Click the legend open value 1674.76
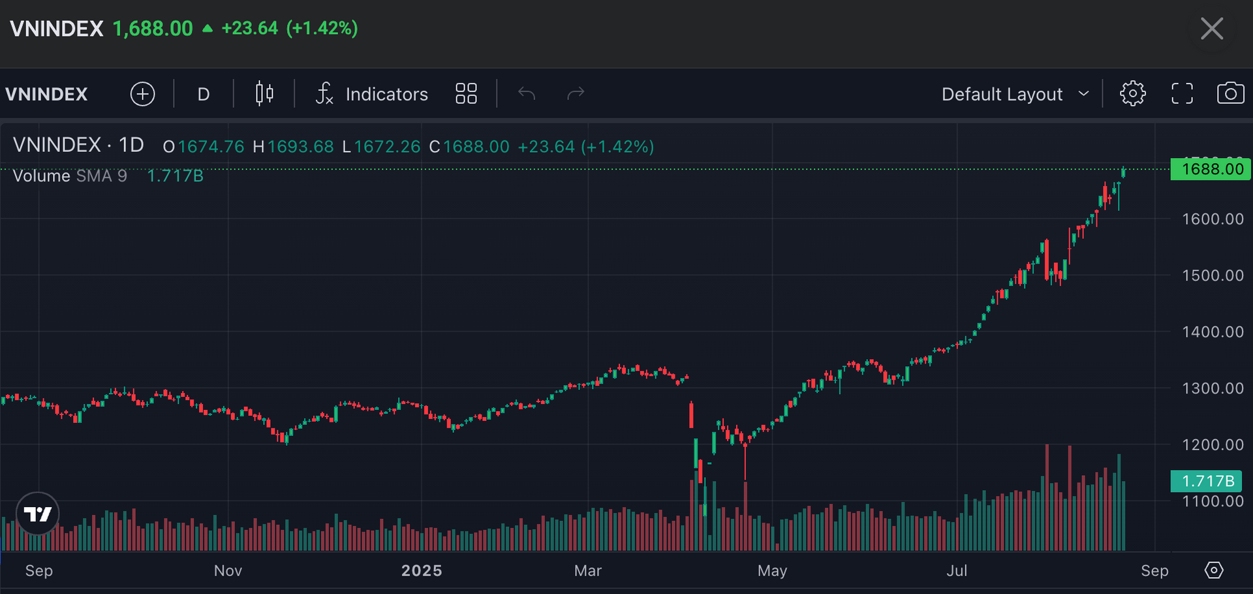The width and height of the screenshot is (1253, 594). tap(211, 147)
